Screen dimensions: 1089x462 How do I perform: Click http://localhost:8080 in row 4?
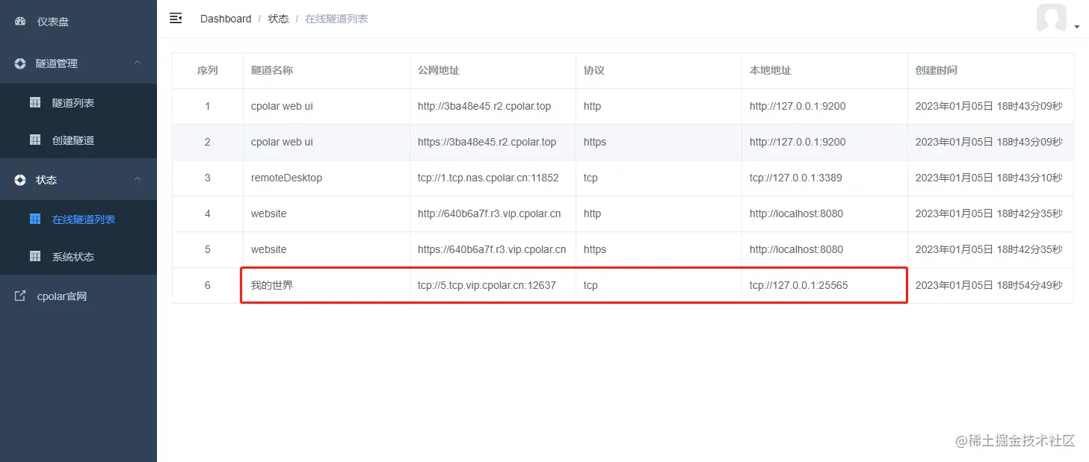[x=796, y=213]
